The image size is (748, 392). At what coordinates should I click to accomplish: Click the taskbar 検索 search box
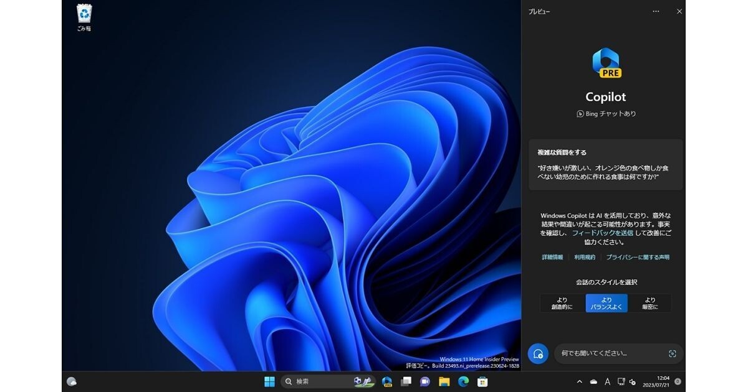328,381
